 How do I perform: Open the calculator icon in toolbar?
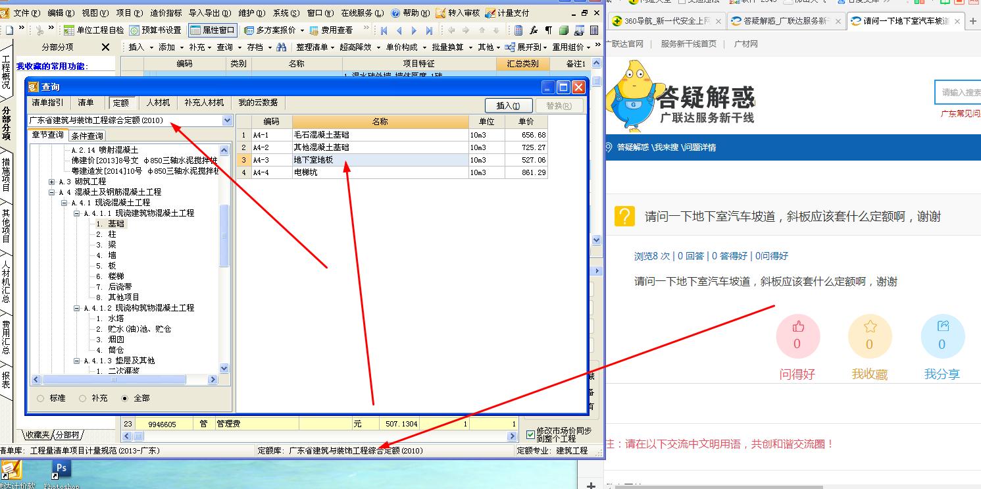pyautogui.click(x=518, y=30)
